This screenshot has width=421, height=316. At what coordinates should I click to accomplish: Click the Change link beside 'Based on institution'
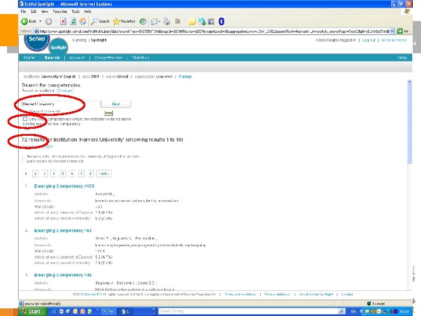[65, 91]
